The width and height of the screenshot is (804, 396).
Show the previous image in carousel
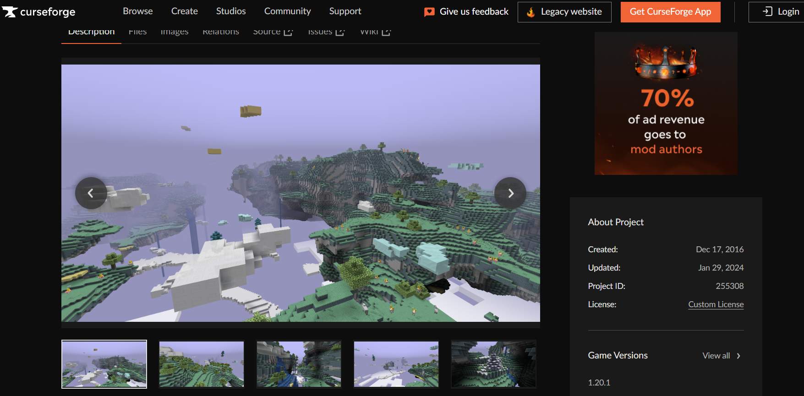pos(91,193)
